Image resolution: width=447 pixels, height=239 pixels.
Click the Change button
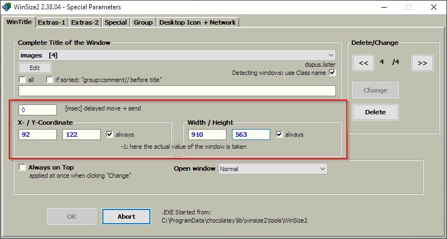click(x=375, y=90)
